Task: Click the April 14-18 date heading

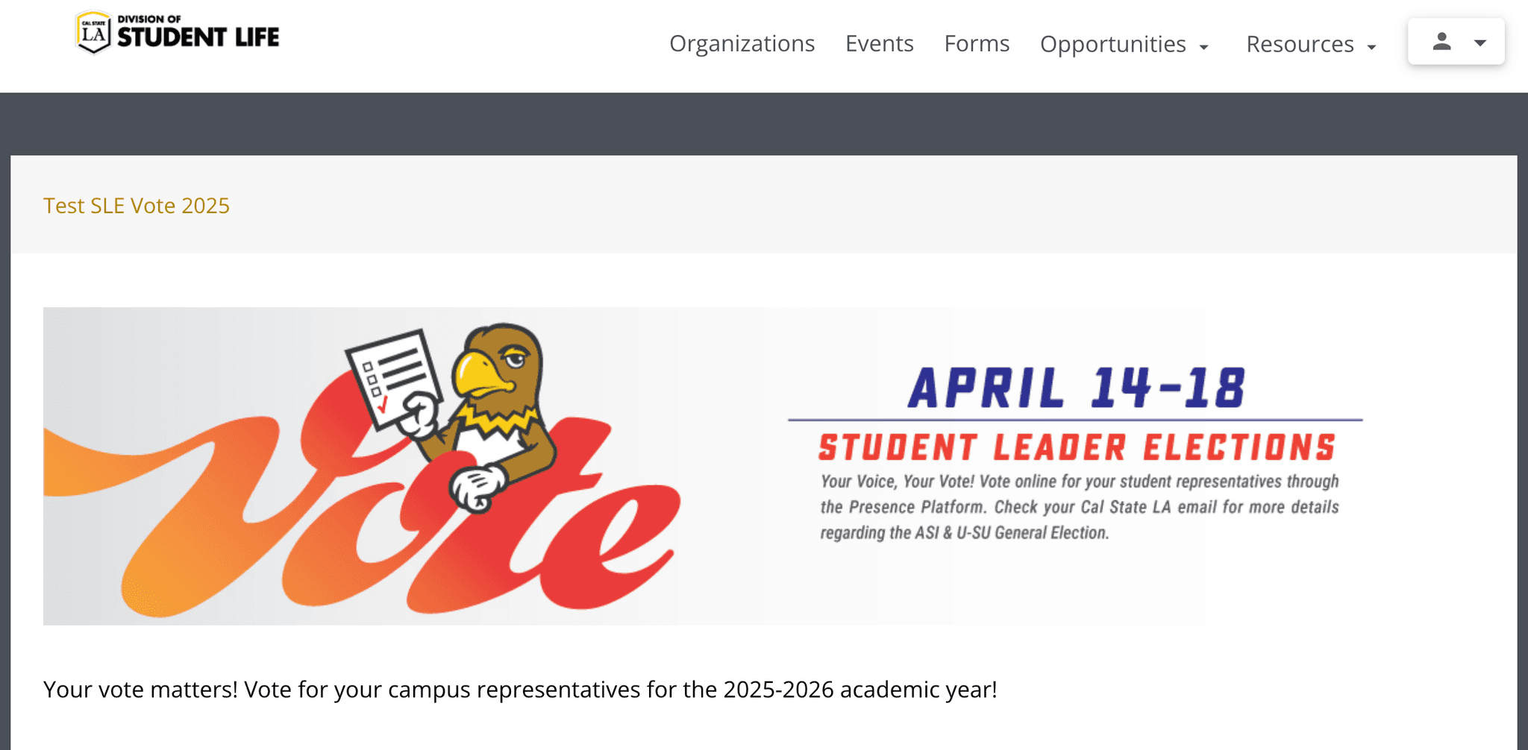Action: pos(1076,388)
